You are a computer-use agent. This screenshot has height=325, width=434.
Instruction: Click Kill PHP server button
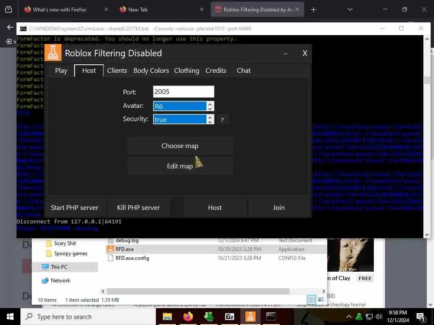[x=139, y=207]
